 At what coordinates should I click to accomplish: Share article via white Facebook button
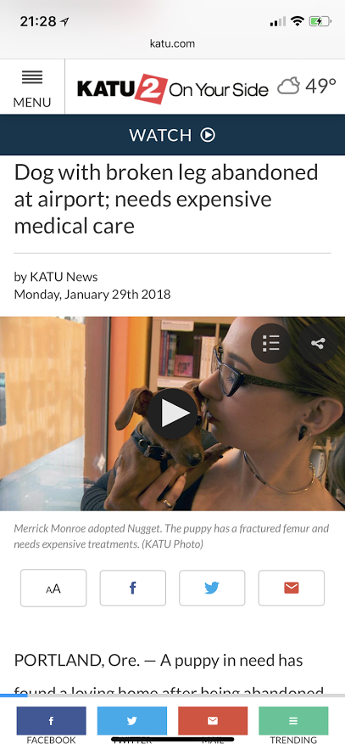[x=133, y=588]
